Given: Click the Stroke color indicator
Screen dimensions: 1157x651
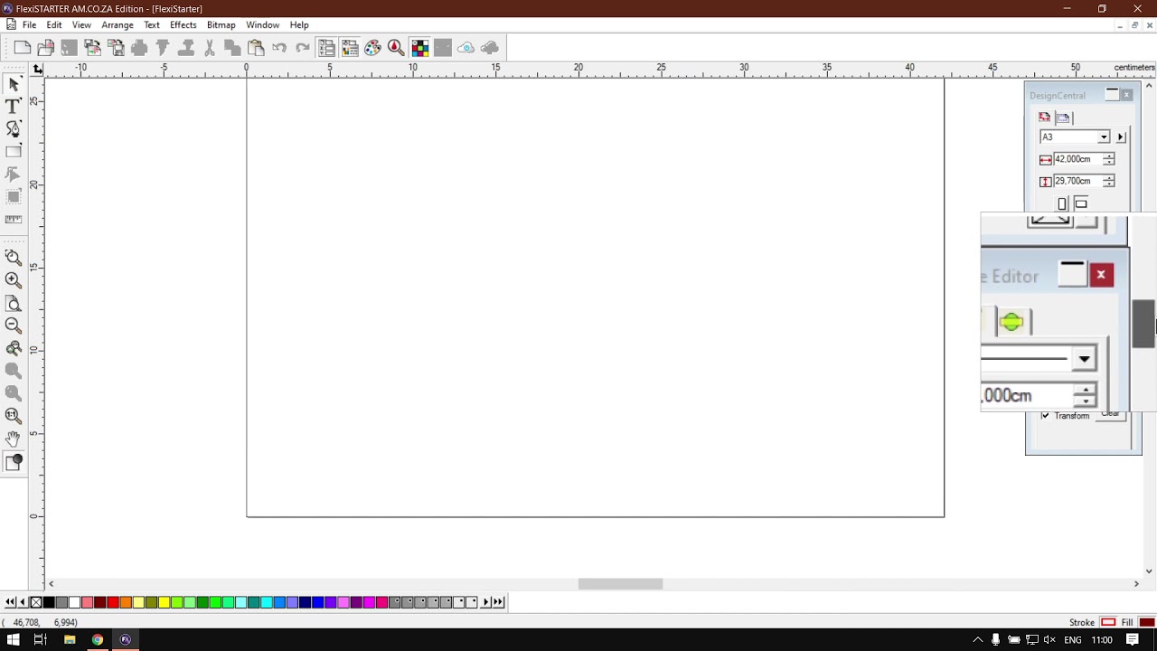Looking at the screenshot, I should coord(1108,622).
